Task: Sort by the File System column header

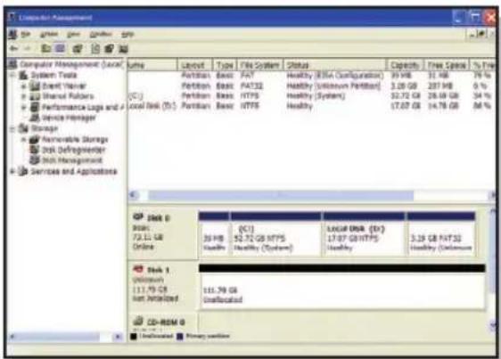Action: (x=260, y=65)
